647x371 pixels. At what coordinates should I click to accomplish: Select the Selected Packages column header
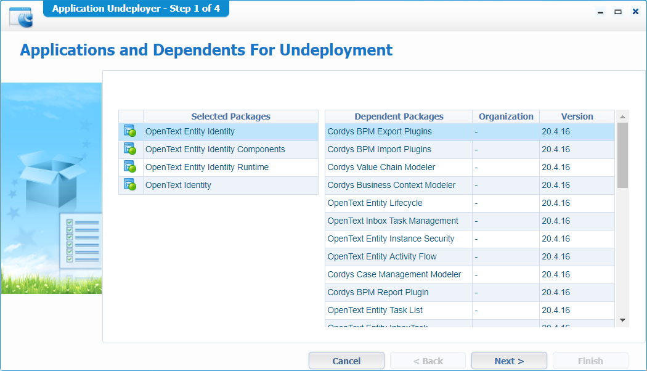[x=230, y=116]
